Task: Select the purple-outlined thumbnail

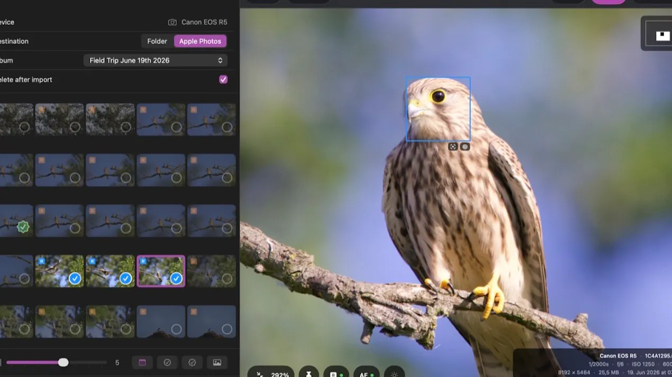Action: pyautogui.click(x=161, y=271)
